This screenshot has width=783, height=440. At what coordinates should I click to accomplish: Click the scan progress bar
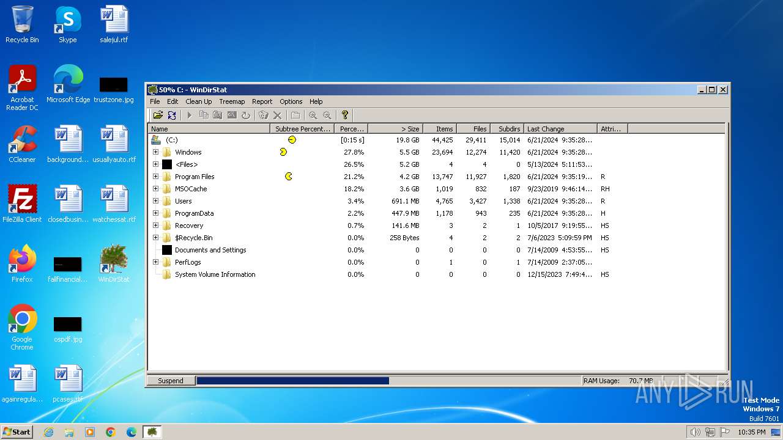pyautogui.click(x=388, y=381)
